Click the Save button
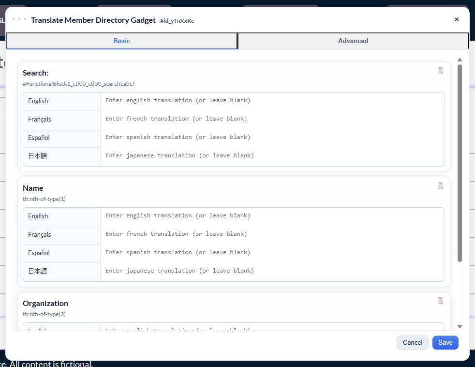This screenshot has height=367, width=475. 445,342
